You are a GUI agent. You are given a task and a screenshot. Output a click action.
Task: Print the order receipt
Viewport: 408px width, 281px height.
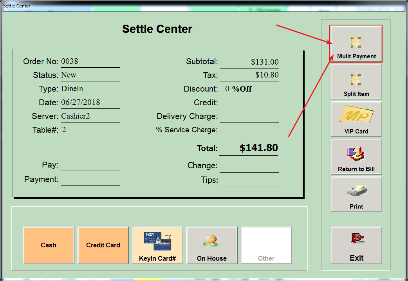click(x=356, y=194)
